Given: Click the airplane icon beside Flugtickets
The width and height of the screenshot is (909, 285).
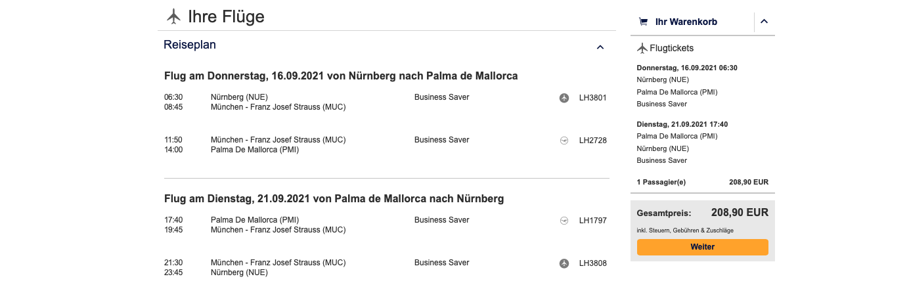Looking at the screenshot, I should point(642,48).
